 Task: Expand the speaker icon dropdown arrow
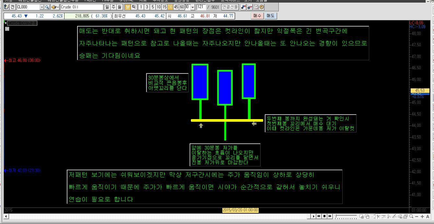(x=58, y=7)
